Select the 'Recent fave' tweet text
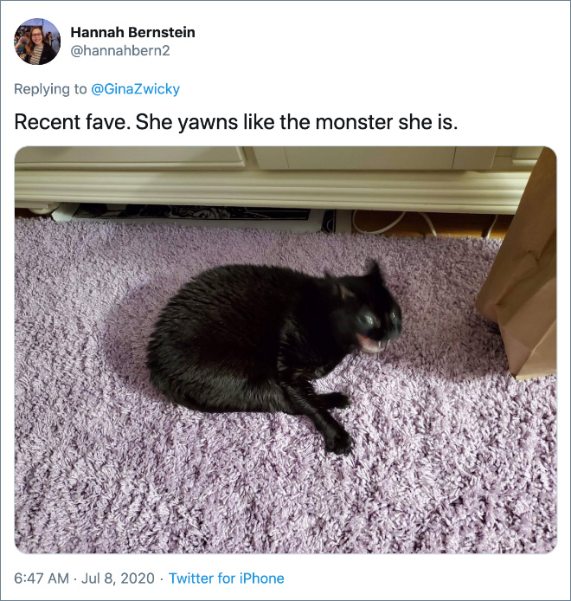The image size is (571, 601). (x=236, y=122)
